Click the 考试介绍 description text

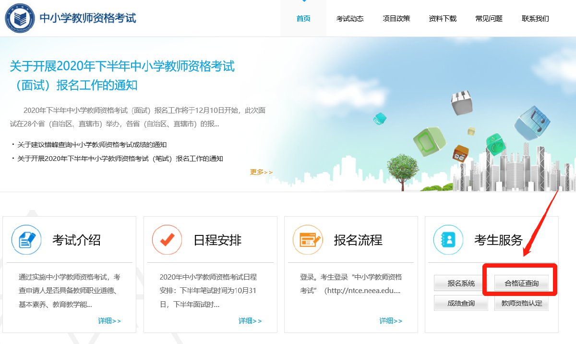pyautogui.click(x=70, y=291)
